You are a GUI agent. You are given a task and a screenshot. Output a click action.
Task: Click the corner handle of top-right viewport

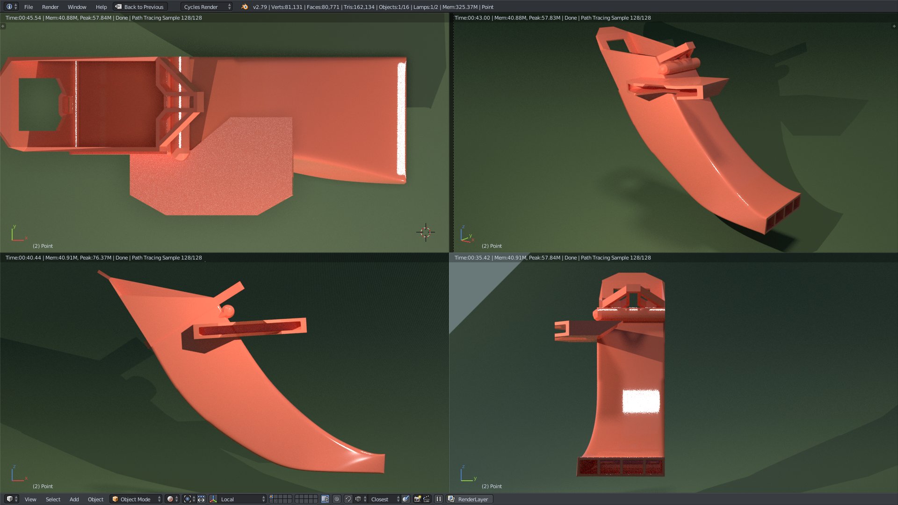(894, 26)
